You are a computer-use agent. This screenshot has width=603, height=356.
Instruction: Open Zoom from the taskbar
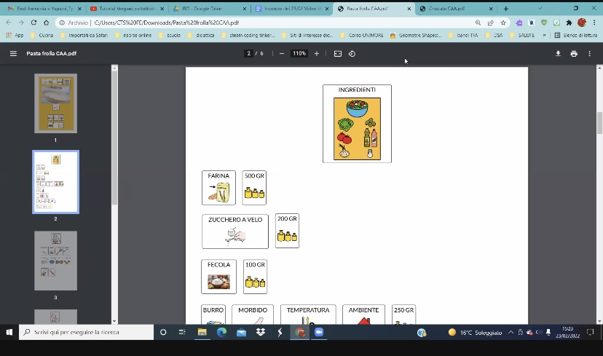[x=319, y=332]
